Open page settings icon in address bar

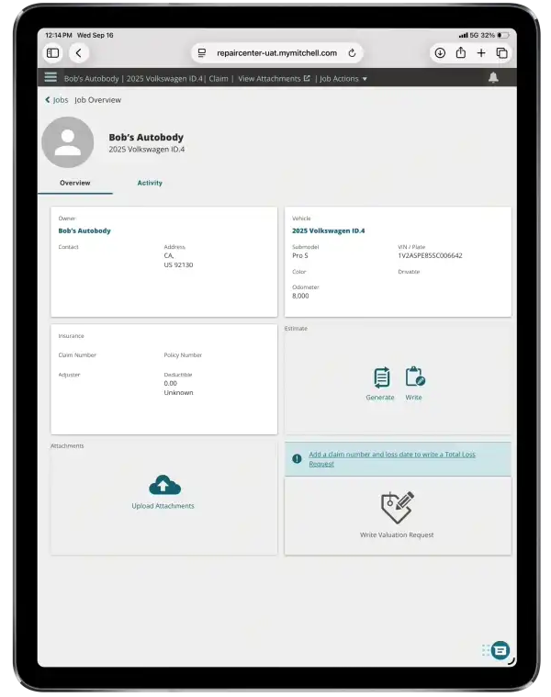pyautogui.click(x=202, y=53)
